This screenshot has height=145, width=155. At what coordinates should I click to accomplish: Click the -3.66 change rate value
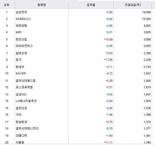(109, 26)
